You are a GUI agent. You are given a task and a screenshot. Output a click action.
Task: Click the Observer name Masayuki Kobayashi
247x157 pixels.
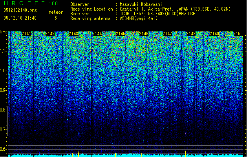click(141, 4)
